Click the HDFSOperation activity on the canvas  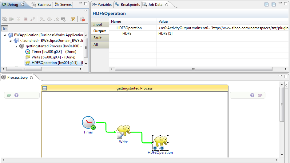pyautogui.click(x=160, y=142)
